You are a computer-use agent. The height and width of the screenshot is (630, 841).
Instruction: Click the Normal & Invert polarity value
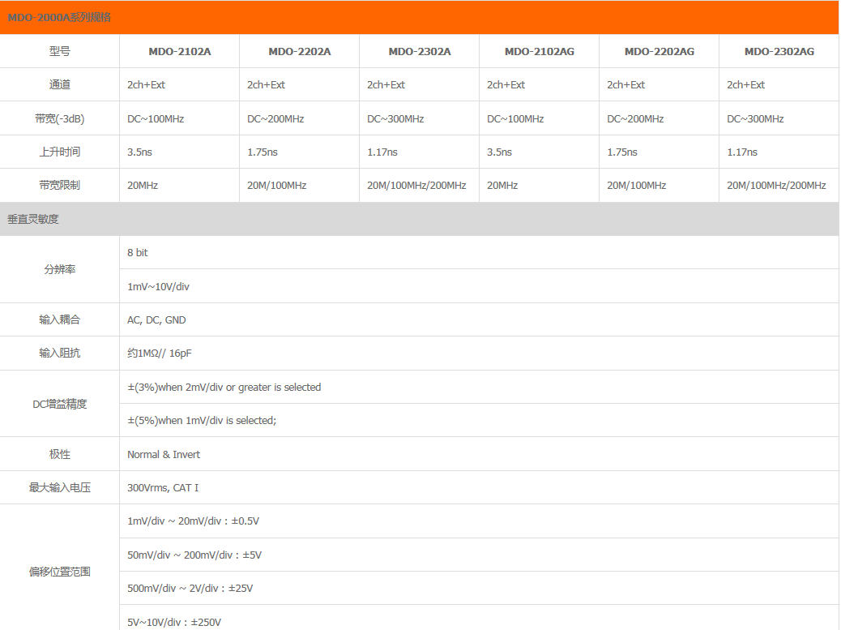click(x=164, y=455)
